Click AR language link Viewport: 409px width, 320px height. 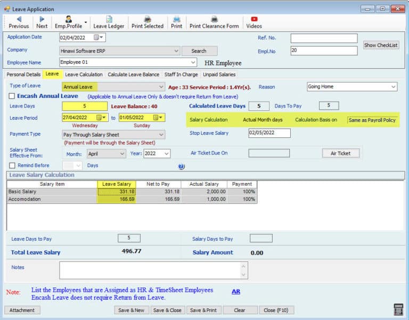click(236, 292)
